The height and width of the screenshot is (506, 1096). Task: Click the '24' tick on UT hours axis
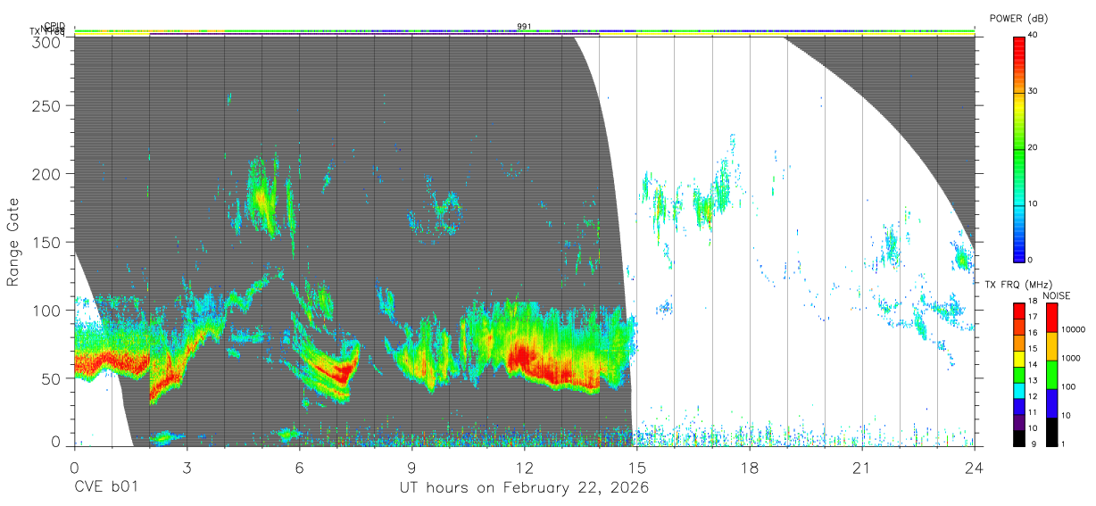pyautogui.click(x=975, y=467)
